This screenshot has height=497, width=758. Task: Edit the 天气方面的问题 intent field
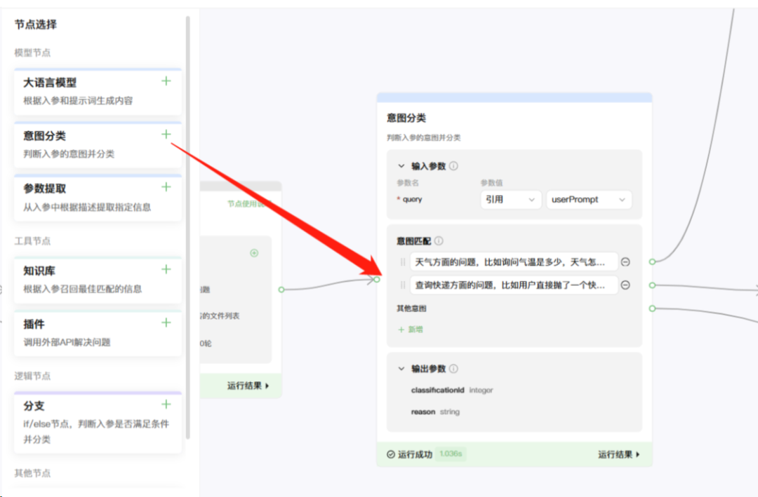click(x=514, y=261)
